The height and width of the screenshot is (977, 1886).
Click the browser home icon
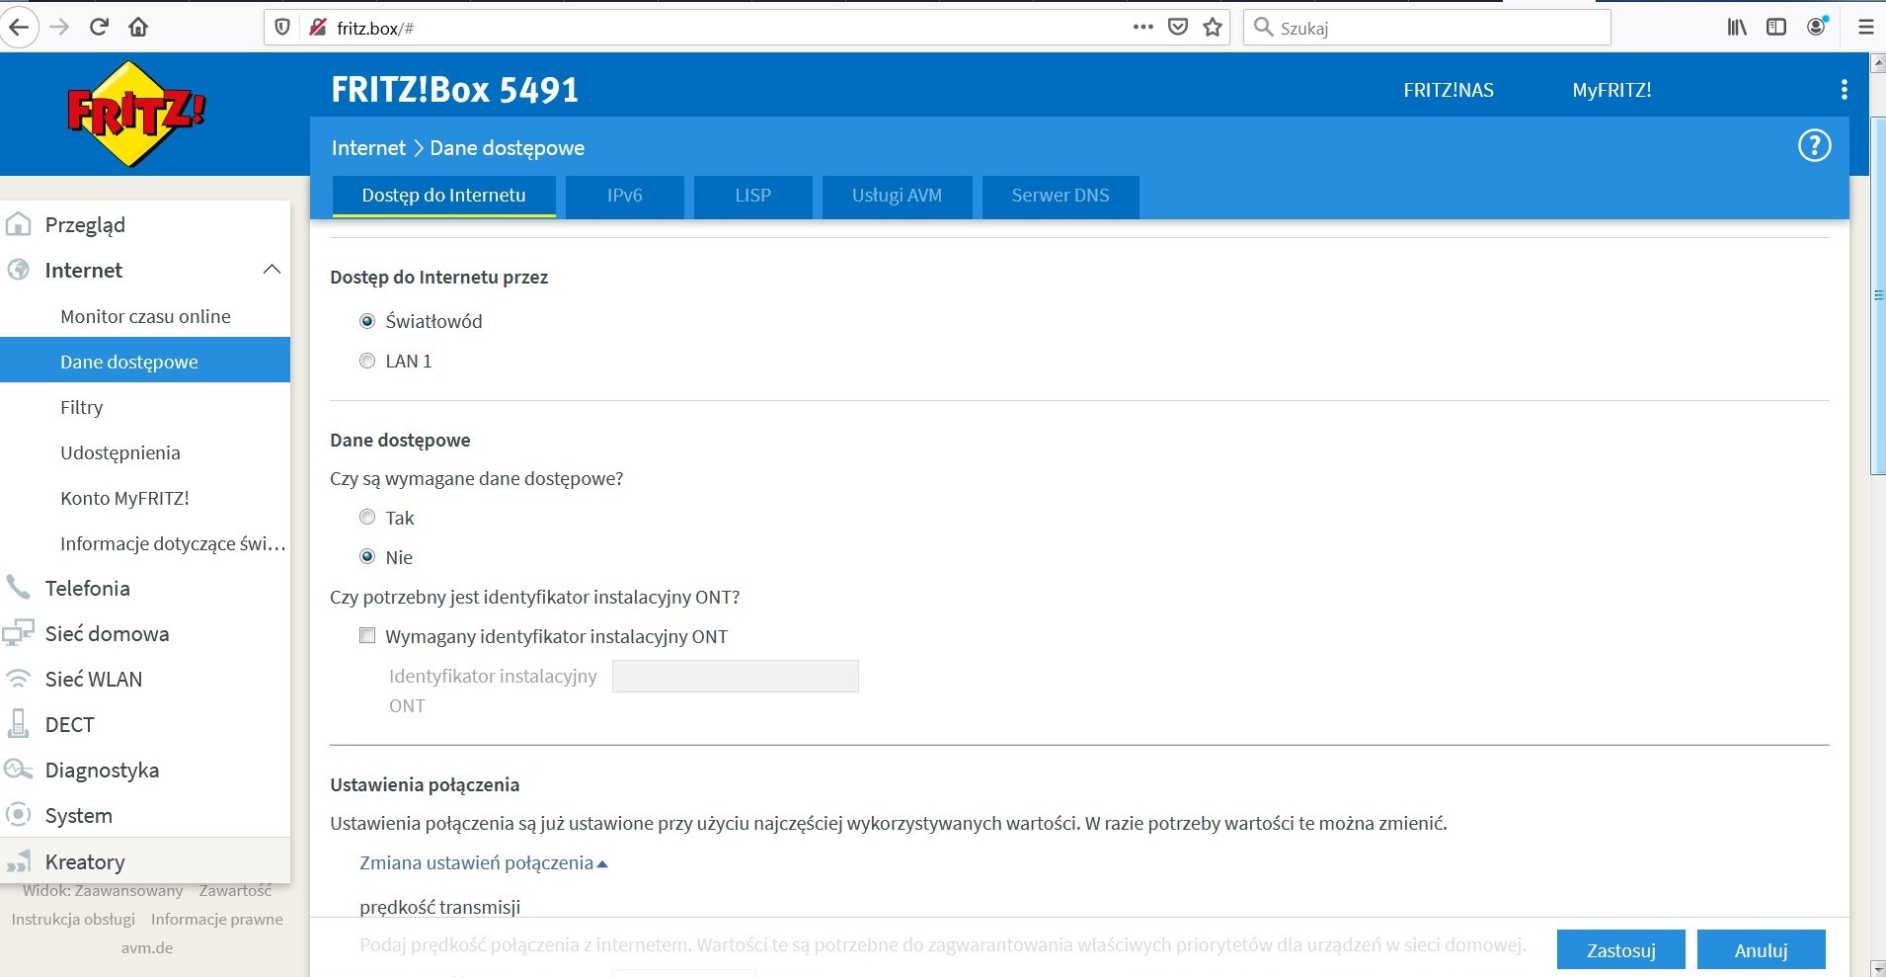pyautogui.click(x=138, y=28)
